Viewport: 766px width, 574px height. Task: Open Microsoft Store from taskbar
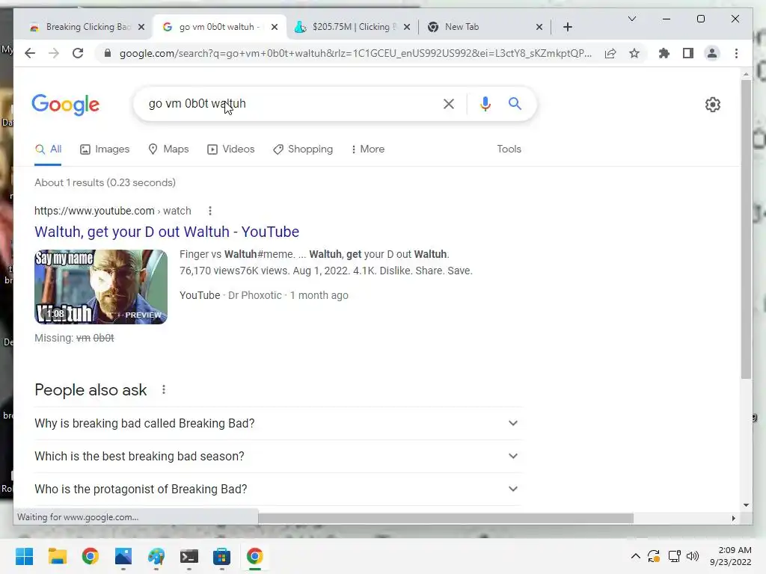click(221, 556)
